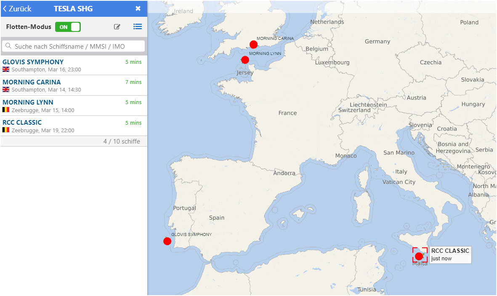The width and height of the screenshot is (497, 296).
Task: Click the 'Portugal' label on the map
Action: point(184,208)
